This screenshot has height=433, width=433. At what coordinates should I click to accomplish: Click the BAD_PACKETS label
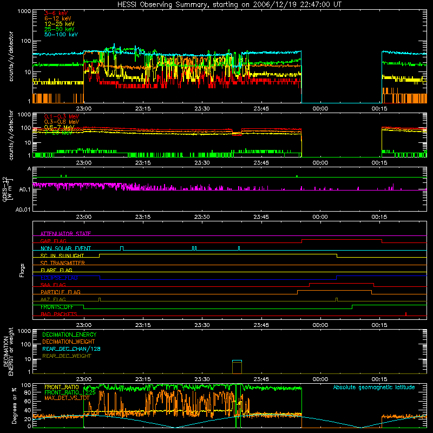pos(59,314)
